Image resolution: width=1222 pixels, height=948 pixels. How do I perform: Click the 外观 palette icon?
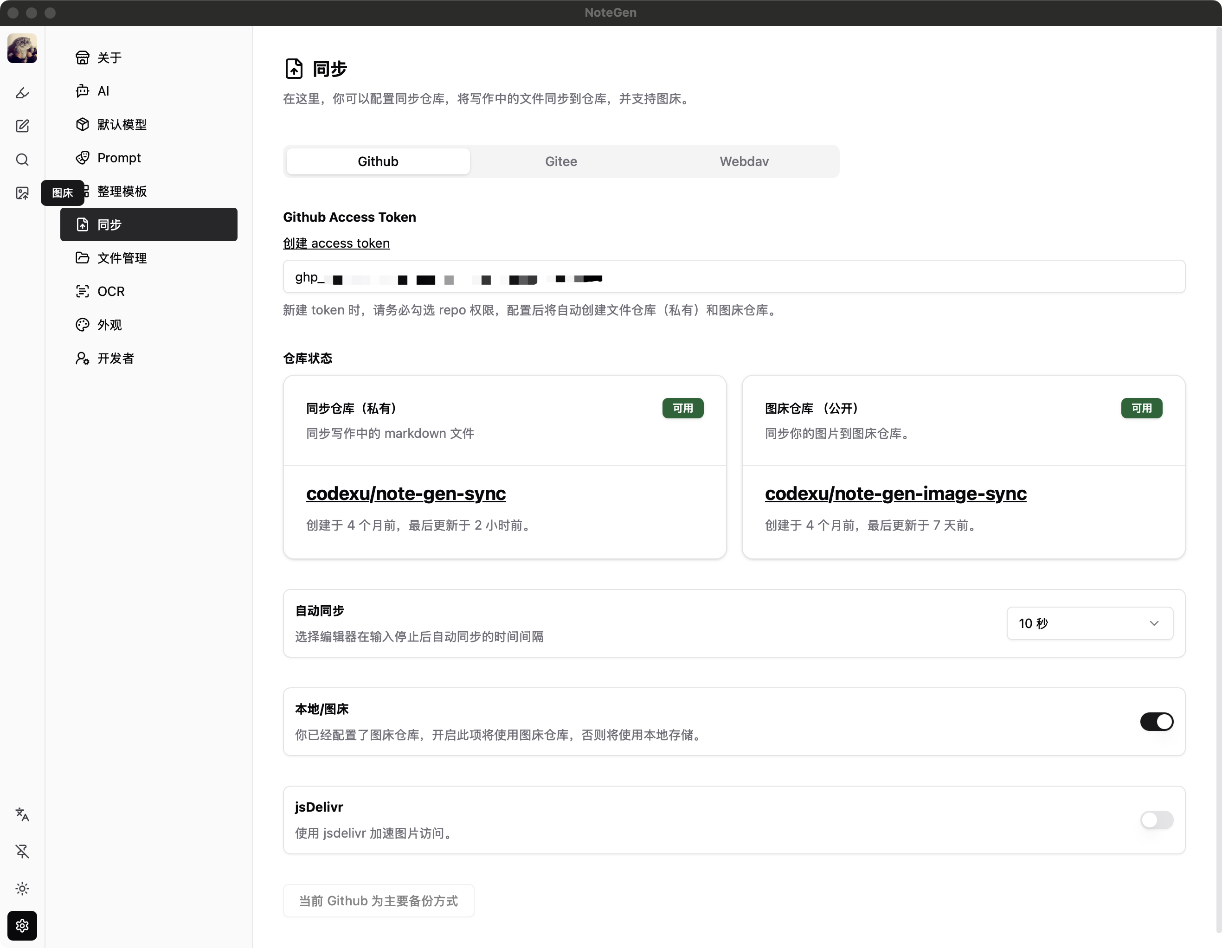[x=82, y=325]
